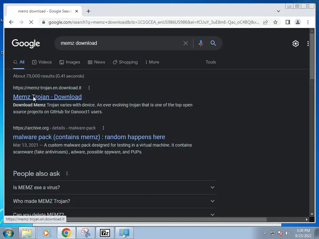Viewport: 319px width, 239px height.
Task: Click the padlock site info icon
Action: (x=43, y=22)
